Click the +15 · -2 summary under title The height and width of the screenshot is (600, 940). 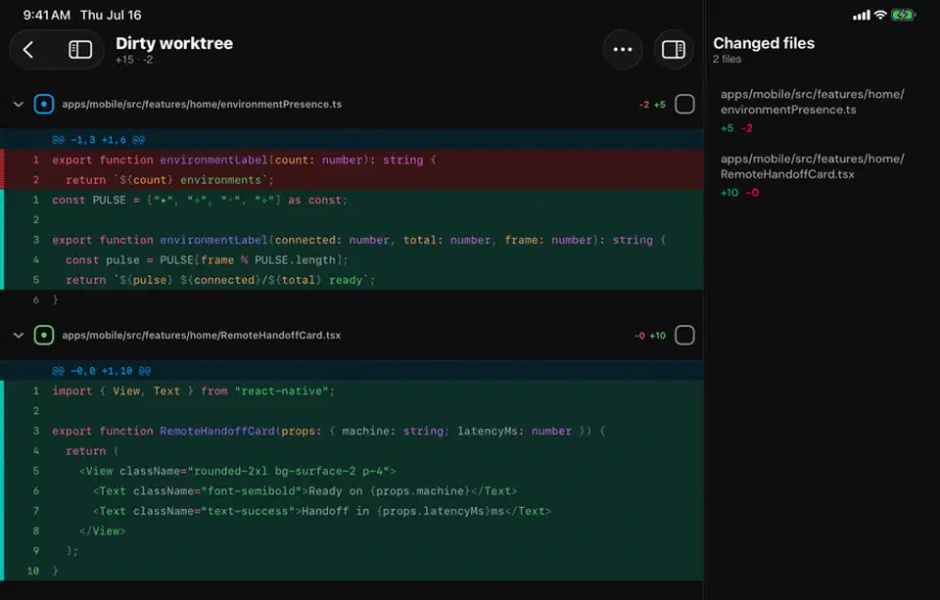point(134,60)
